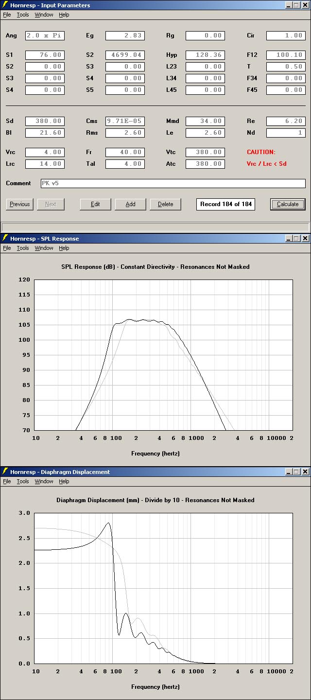
Task: Open Help menu in Diaphragm Displacement window
Action: (x=64, y=481)
